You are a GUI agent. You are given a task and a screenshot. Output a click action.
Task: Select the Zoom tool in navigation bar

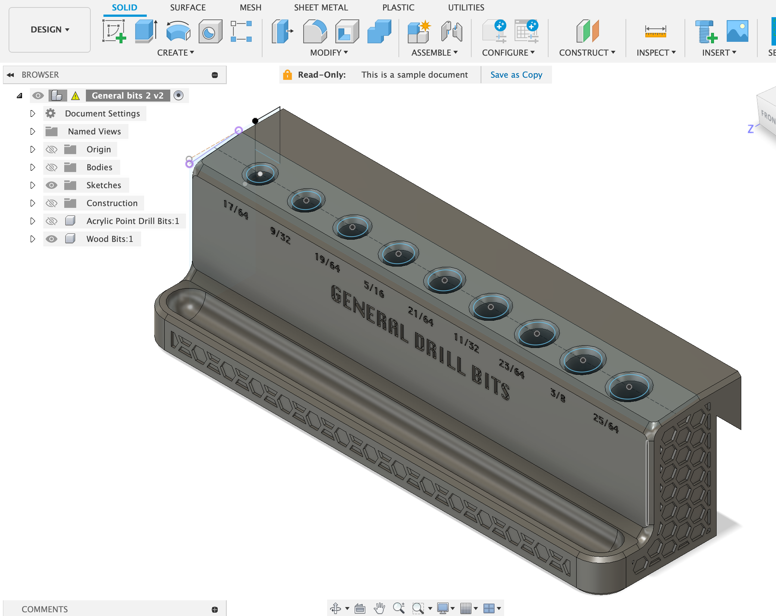coord(399,609)
